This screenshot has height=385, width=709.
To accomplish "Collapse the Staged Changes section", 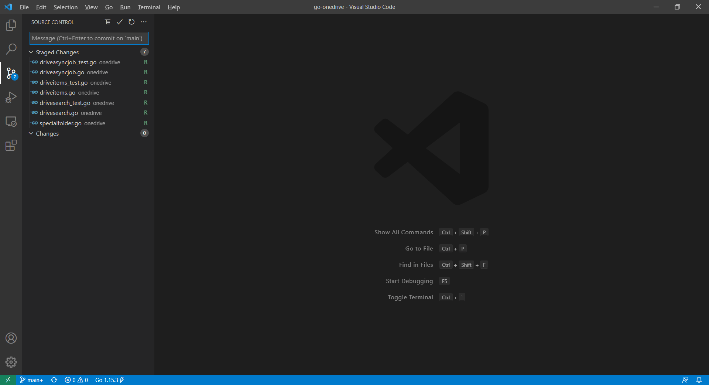I will (x=31, y=52).
